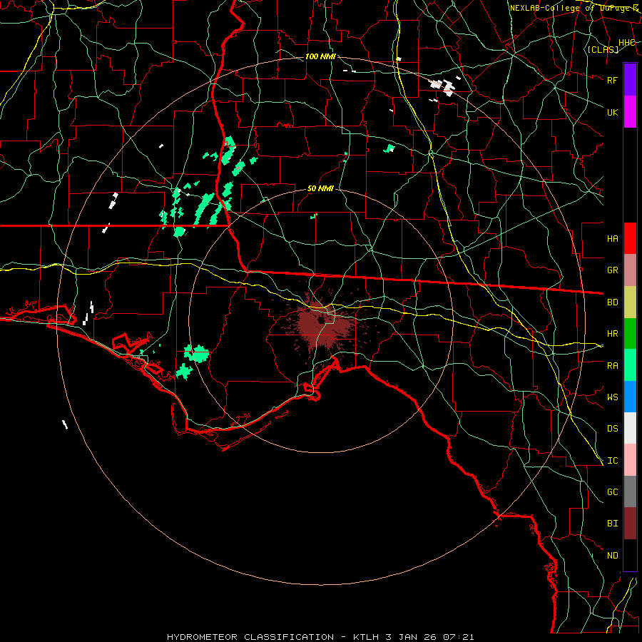Image resolution: width=642 pixels, height=642 pixels.
Task: Select the DS white legend swatch
Action: click(630, 428)
